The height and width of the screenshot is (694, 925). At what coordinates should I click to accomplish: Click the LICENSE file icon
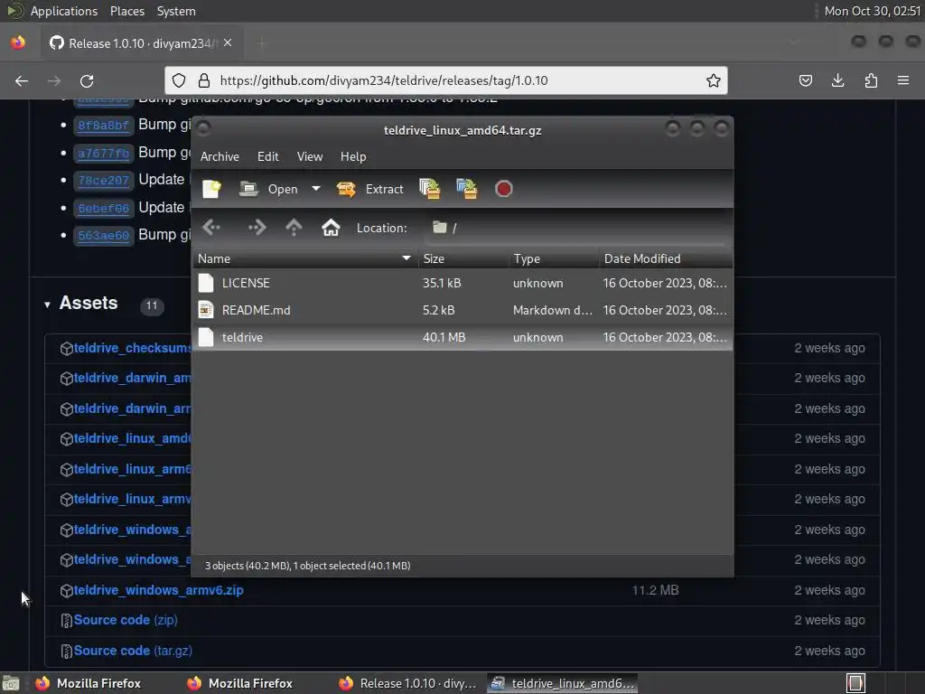[206, 283]
